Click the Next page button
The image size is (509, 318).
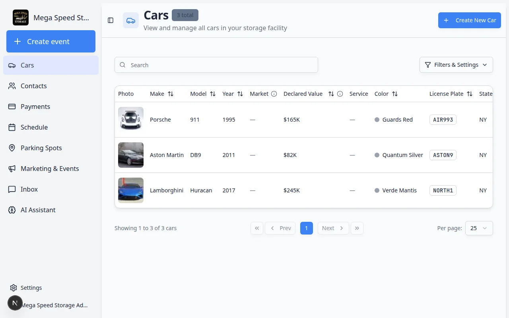click(333, 228)
